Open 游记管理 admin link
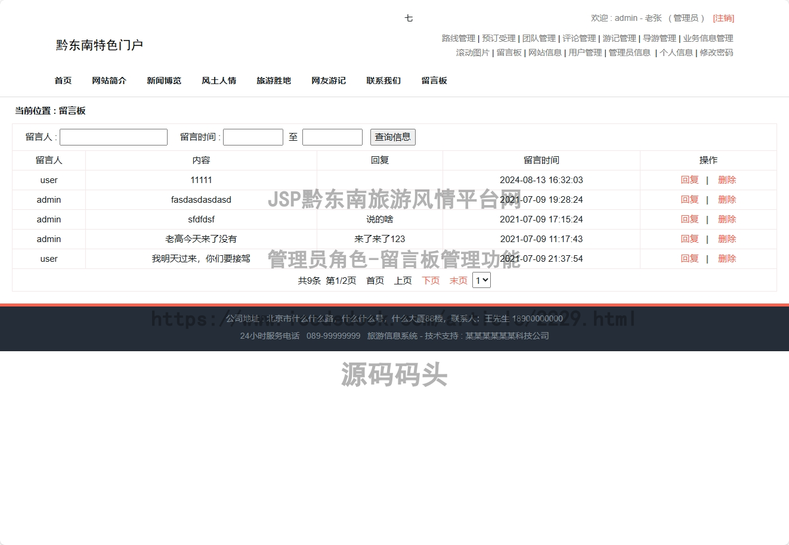Image resolution: width=789 pixels, height=545 pixels. click(619, 38)
